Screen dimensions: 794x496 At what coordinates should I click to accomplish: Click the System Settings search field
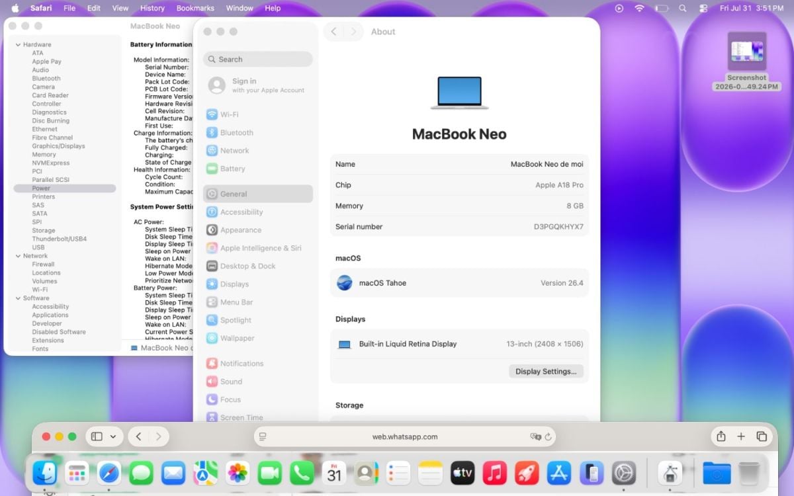(257, 60)
